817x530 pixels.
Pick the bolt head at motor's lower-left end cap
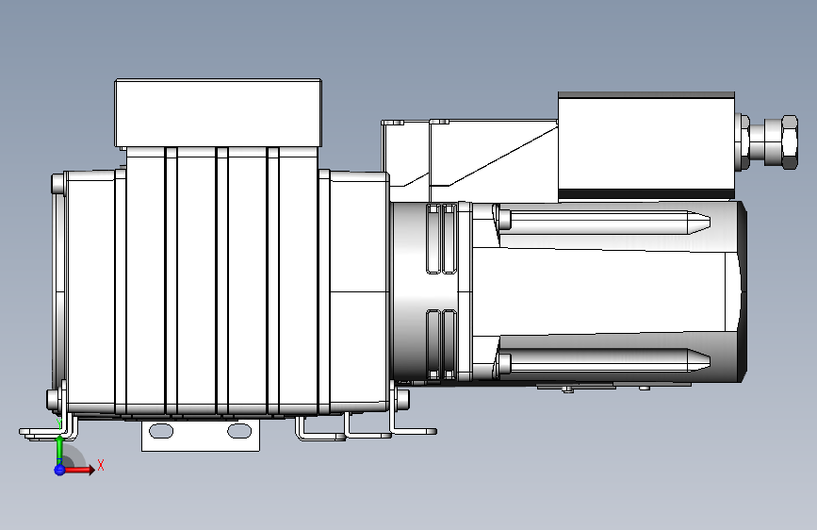coord(54,400)
